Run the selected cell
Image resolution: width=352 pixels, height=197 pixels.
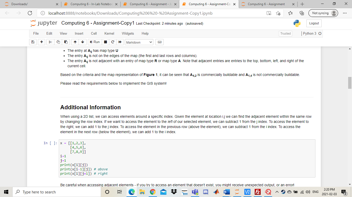(95, 42)
